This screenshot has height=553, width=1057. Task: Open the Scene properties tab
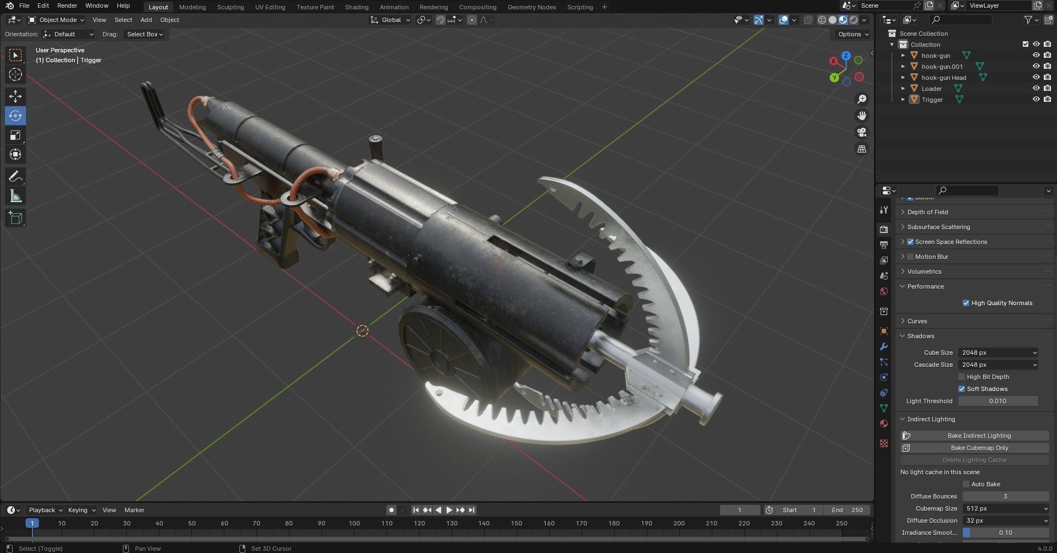click(x=884, y=275)
